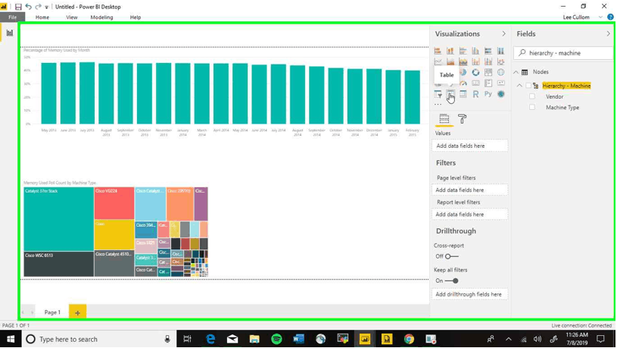Click the Values 'Add data fields here' well
617x348 pixels.
469,146
